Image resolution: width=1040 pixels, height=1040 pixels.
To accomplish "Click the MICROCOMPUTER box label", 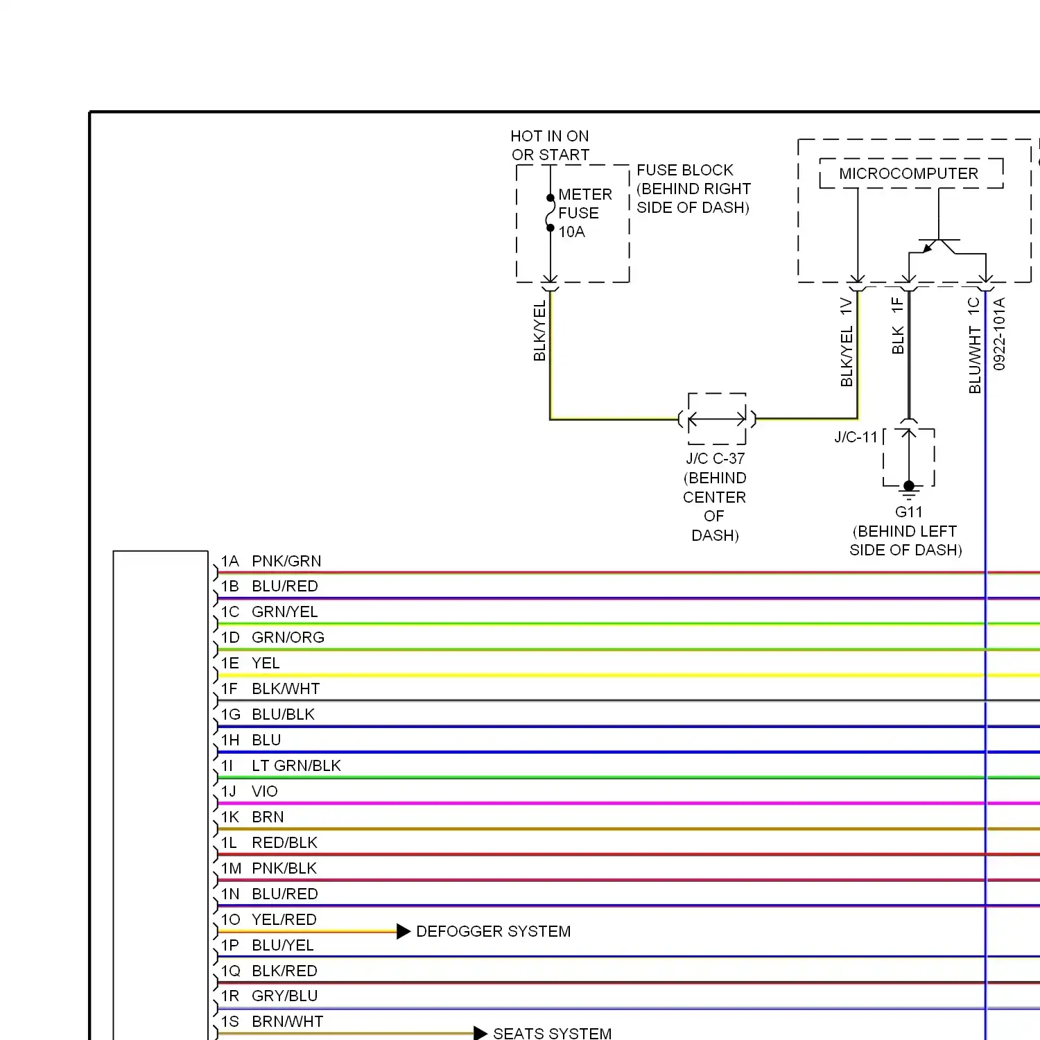I will (909, 173).
